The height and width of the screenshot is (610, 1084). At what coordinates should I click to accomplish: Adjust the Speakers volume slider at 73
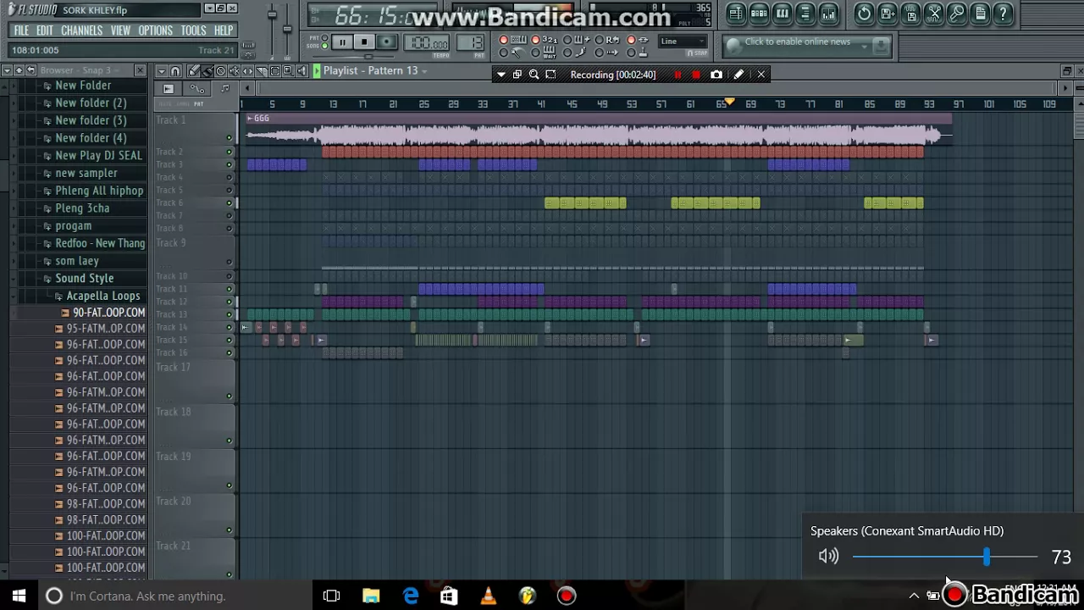[x=986, y=557]
